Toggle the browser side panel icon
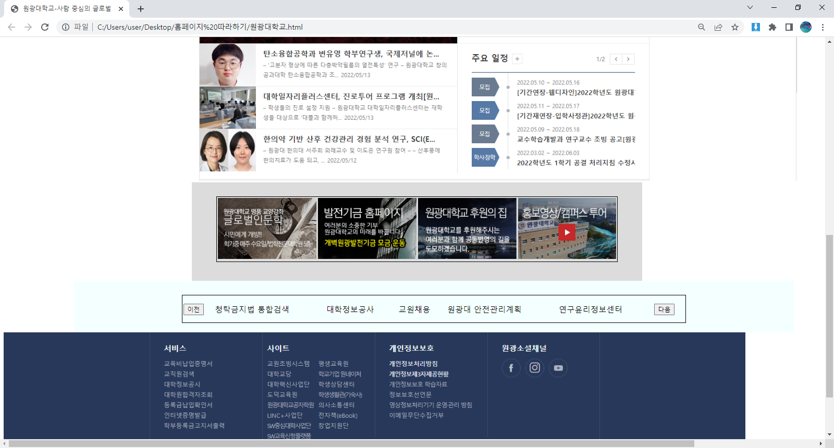 pos(789,27)
